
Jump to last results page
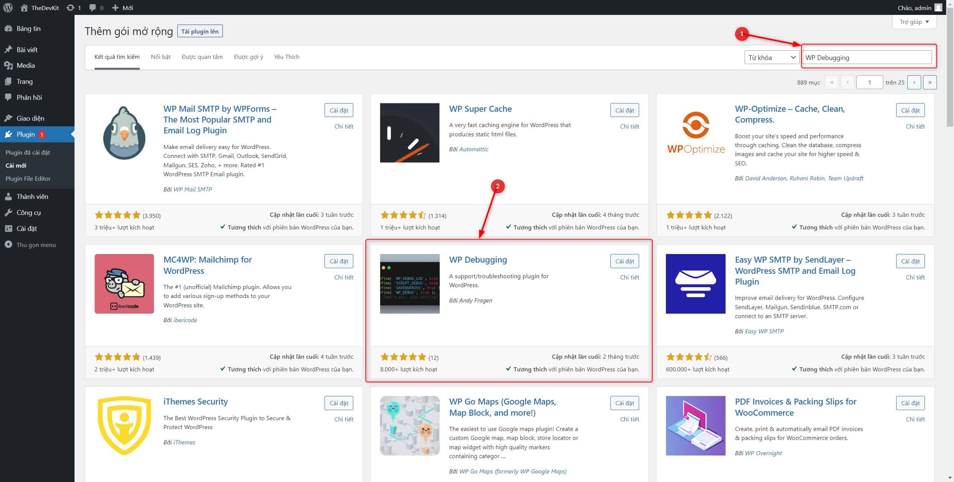pyautogui.click(x=930, y=82)
